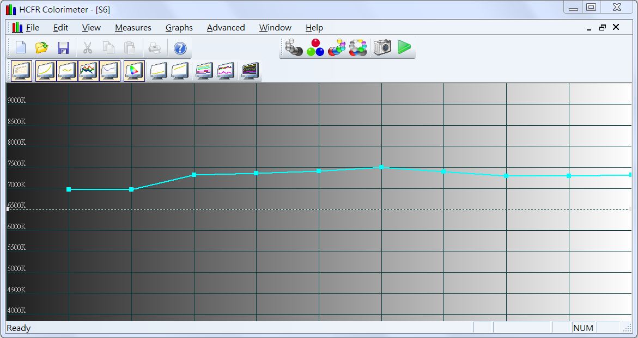
Task: Open the View menu
Action: (91, 28)
